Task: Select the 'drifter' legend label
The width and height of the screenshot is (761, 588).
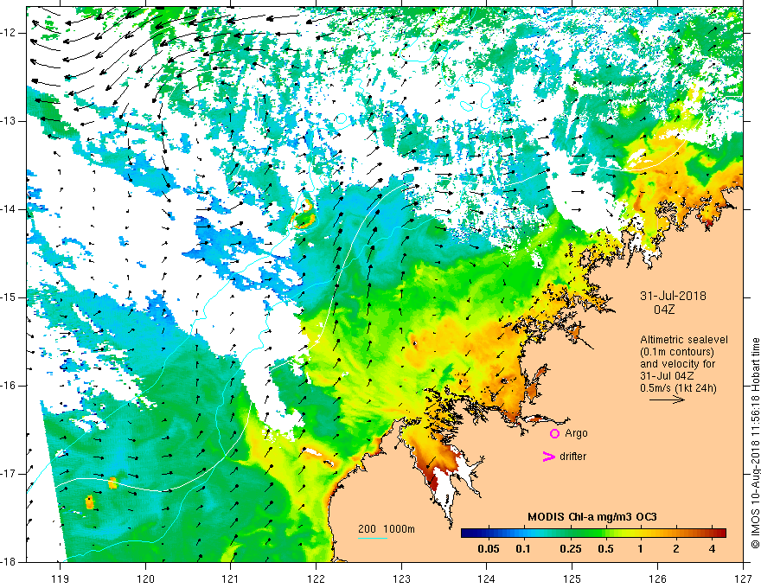Action: (x=572, y=457)
